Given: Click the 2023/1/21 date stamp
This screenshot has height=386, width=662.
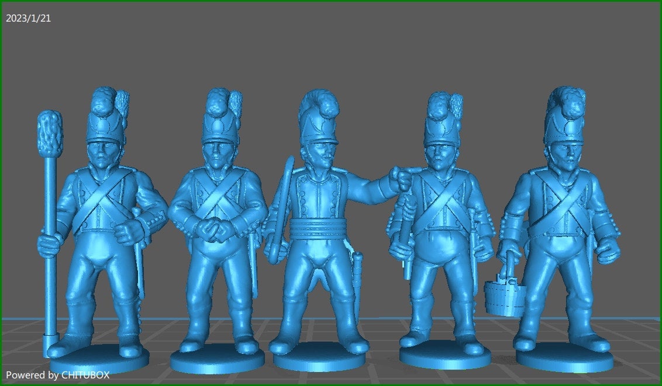Looking at the screenshot, I should coord(27,18).
